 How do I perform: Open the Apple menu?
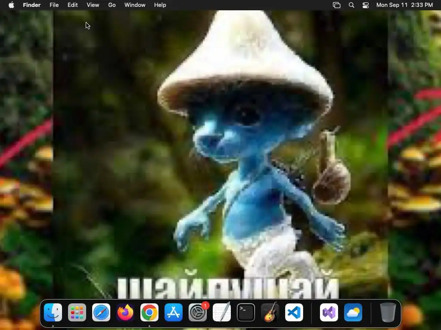[x=11, y=5]
